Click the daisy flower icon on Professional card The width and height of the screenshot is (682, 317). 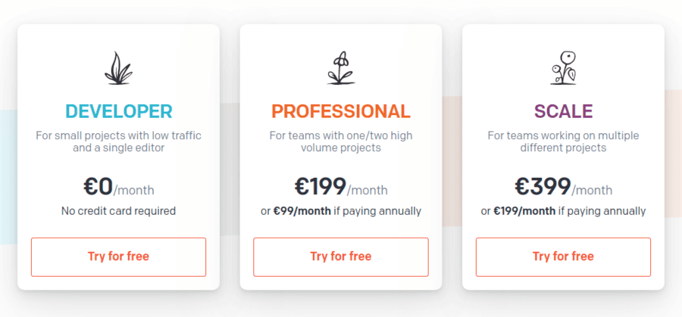tap(341, 68)
